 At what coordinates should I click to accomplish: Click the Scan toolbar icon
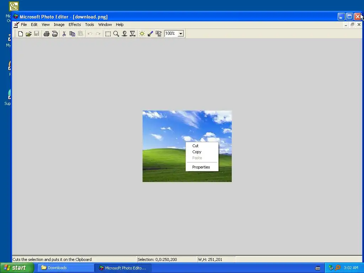coord(55,34)
